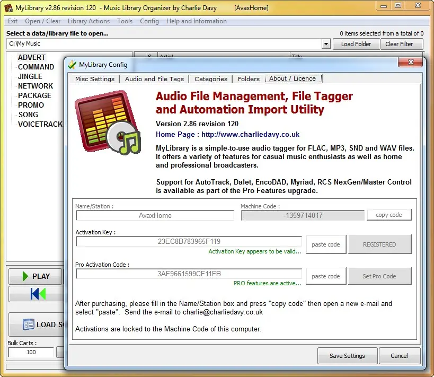Open the Exit menu
The height and width of the screenshot is (377, 434).
(x=13, y=21)
